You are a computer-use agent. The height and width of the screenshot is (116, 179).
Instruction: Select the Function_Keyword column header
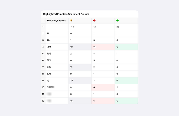click(56, 21)
